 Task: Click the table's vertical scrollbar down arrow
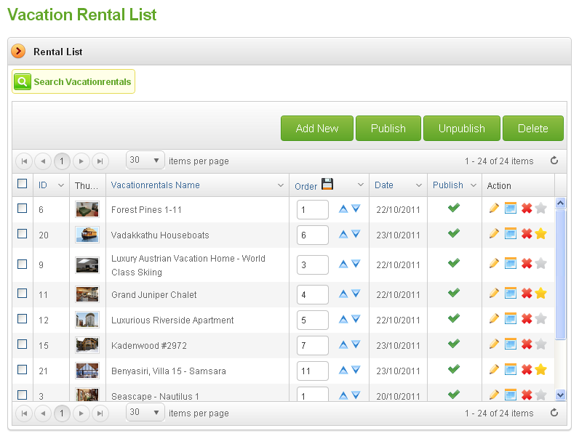pyautogui.click(x=560, y=395)
